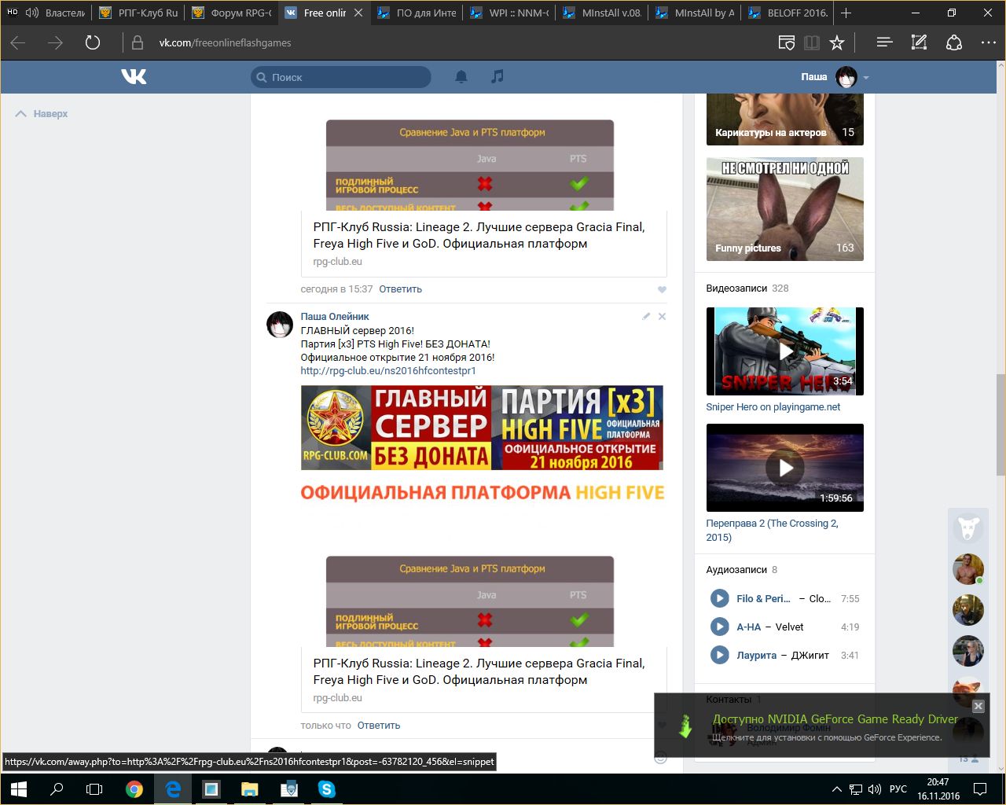
Task: Switch to the Форум RPG browser tab
Action: [232, 13]
